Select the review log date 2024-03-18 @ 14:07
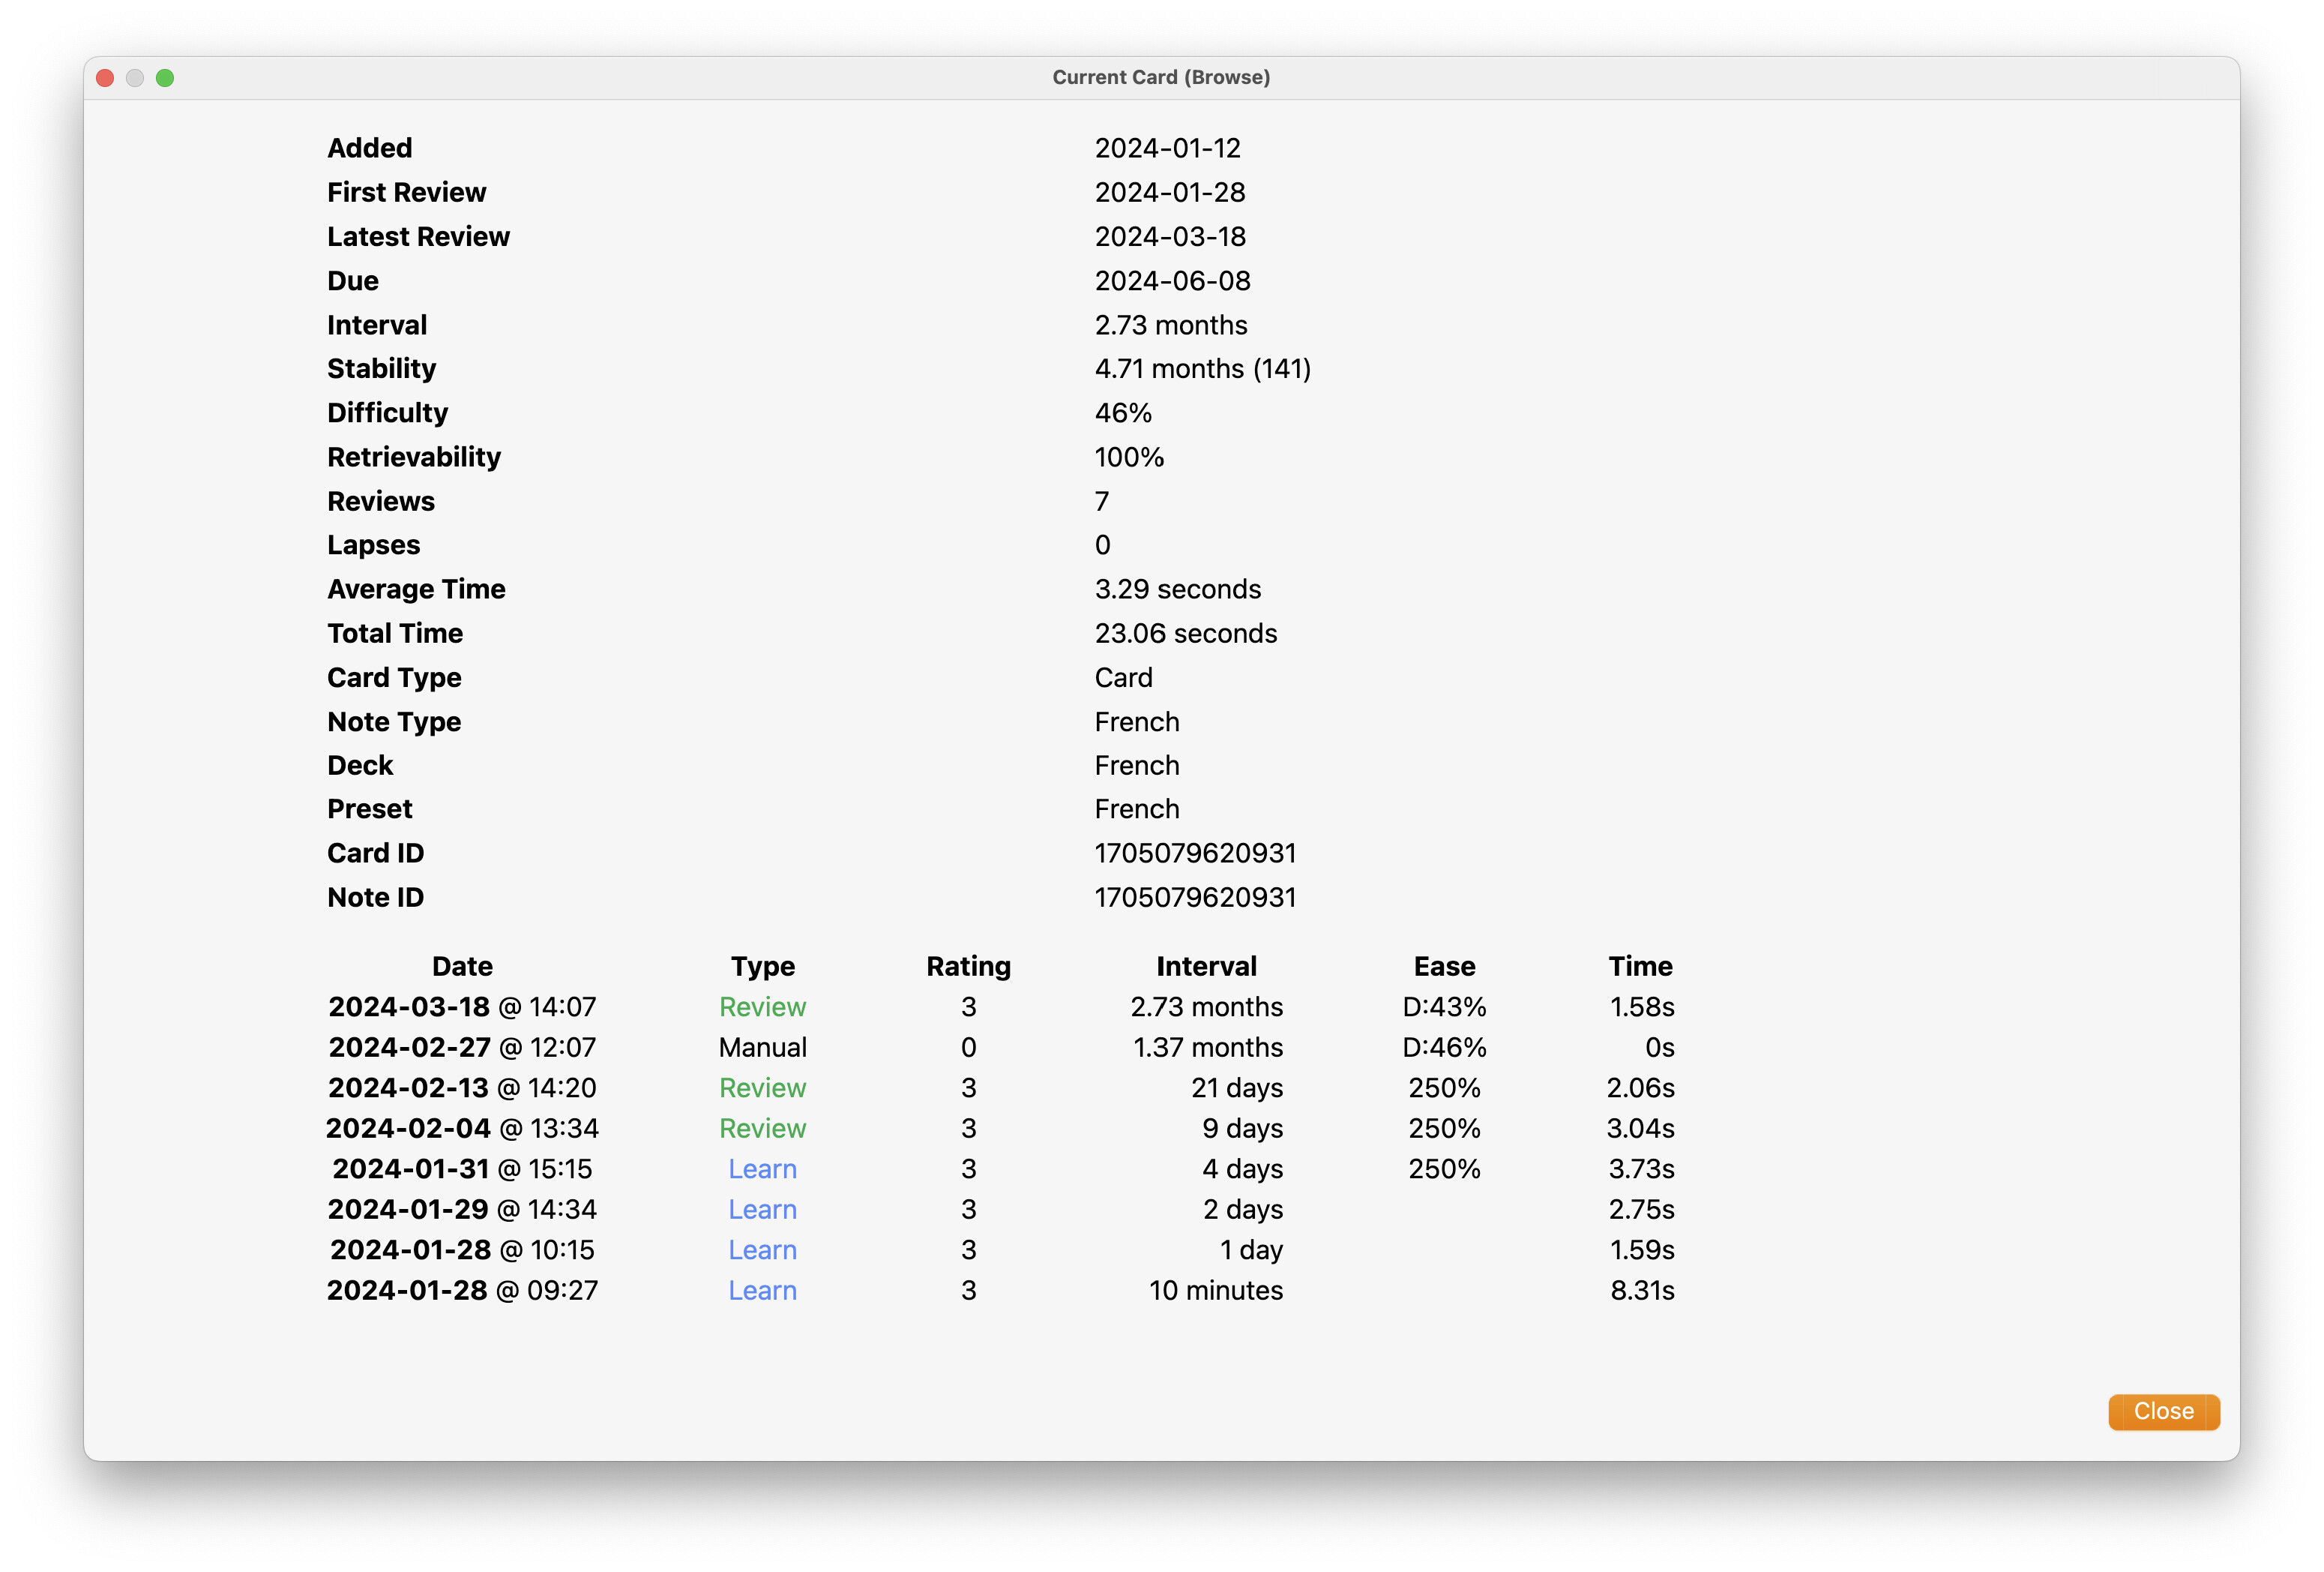2324x1572 pixels. (x=462, y=1006)
